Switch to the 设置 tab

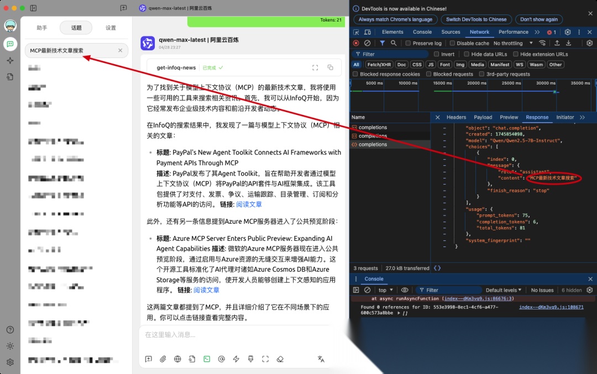coord(111,28)
